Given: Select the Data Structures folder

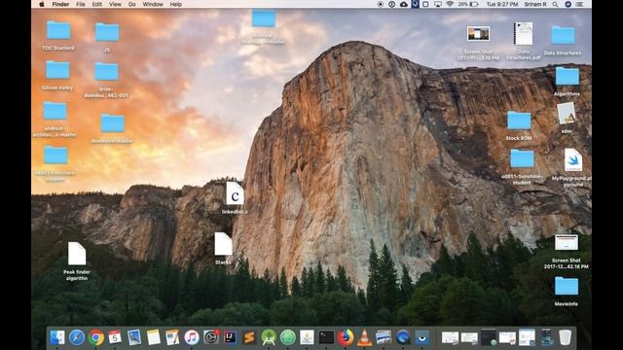Looking at the screenshot, I should click(563, 36).
